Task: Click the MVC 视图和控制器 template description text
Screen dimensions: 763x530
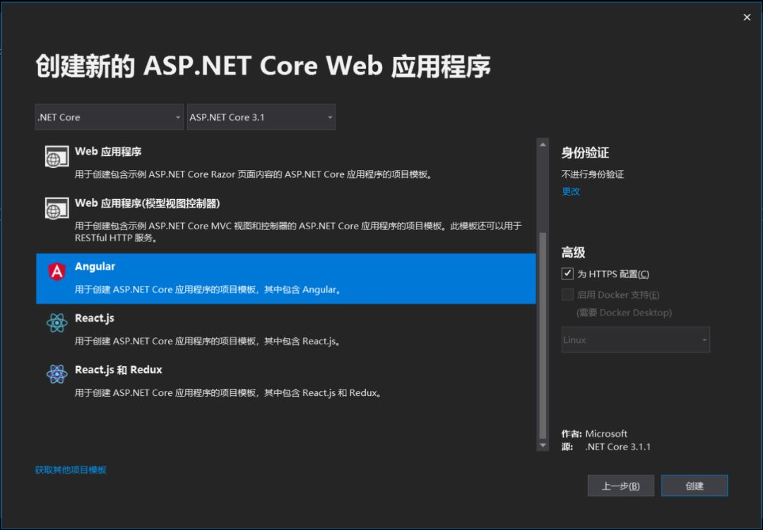Action: [x=298, y=231]
